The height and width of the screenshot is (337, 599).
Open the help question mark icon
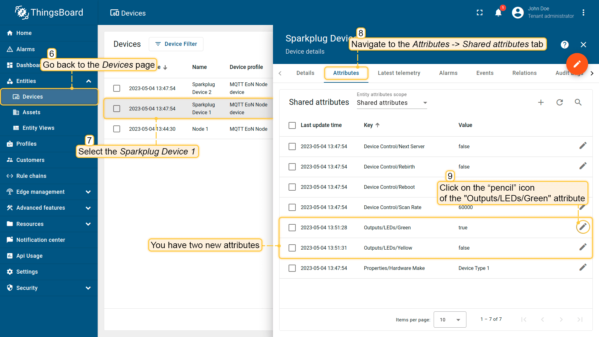click(564, 45)
